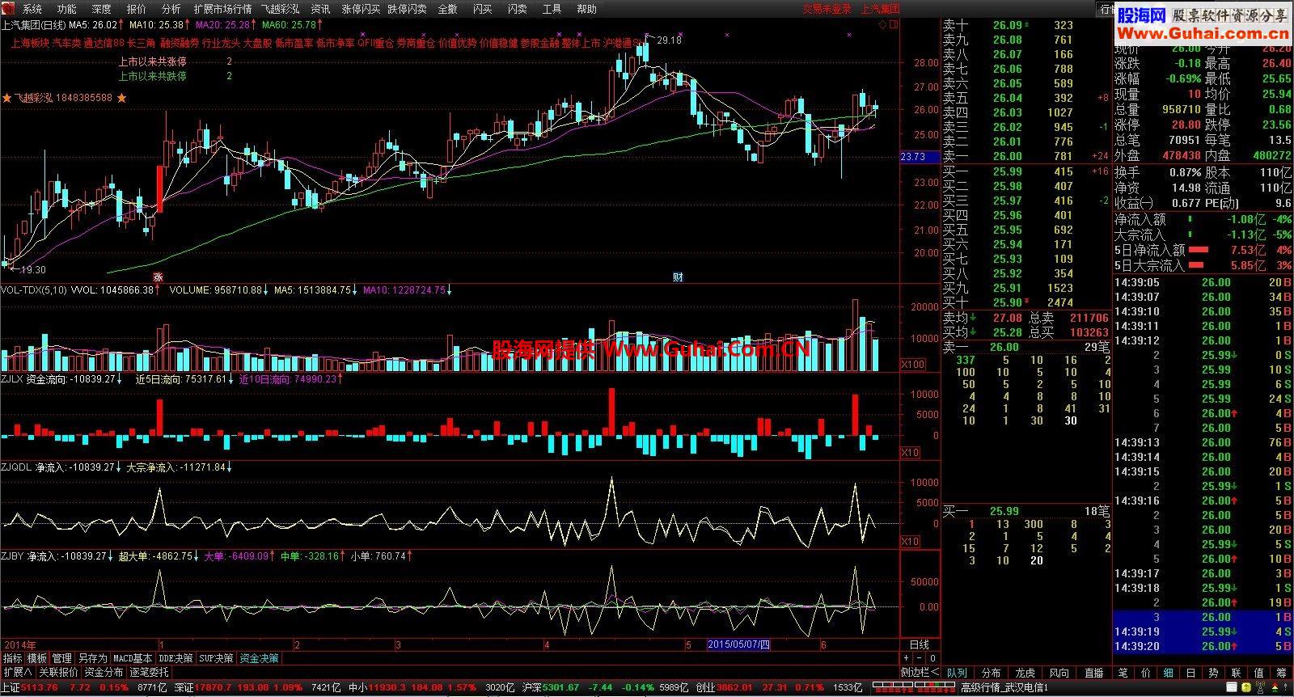The image size is (1294, 697).
Task: Click the small square icon beside the diamond
Action: pyautogui.click(x=894, y=24)
